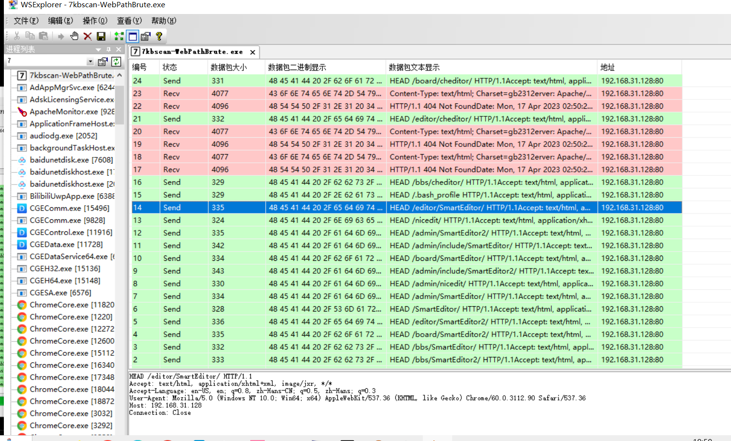The image size is (731, 441).
Task: Sort by the 数据包大小 column header
Action: pos(236,67)
